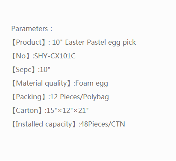Select the "12 Pieces/Polybag" packing value
The width and height of the screenshot is (176, 161).
click(79, 97)
